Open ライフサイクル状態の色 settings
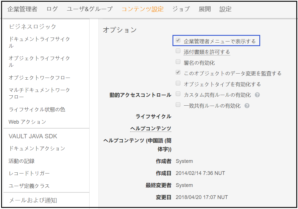The image size is (298, 209). (x=37, y=109)
